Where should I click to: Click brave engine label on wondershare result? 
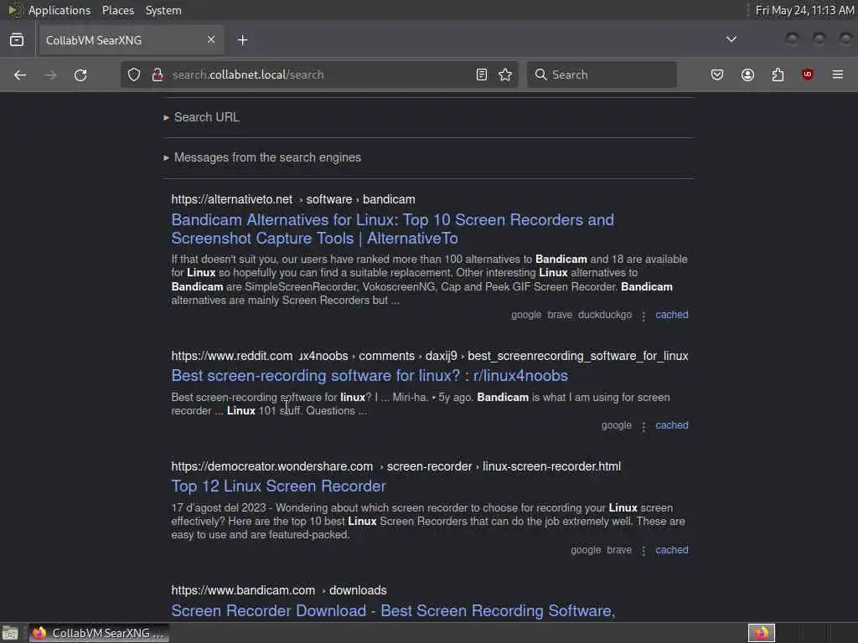pyautogui.click(x=619, y=549)
